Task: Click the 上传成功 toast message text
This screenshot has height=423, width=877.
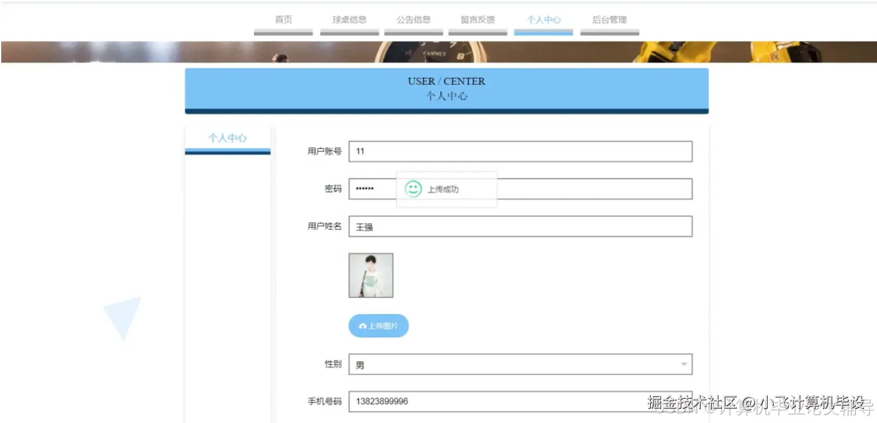Action: 443,189
